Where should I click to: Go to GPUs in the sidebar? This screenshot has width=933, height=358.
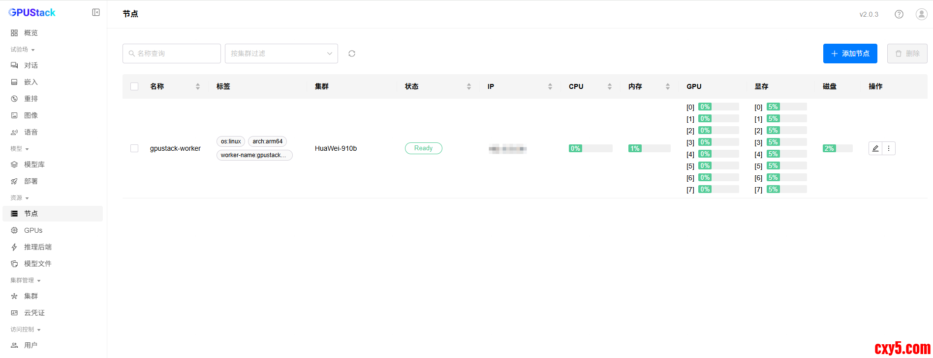coord(33,230)
